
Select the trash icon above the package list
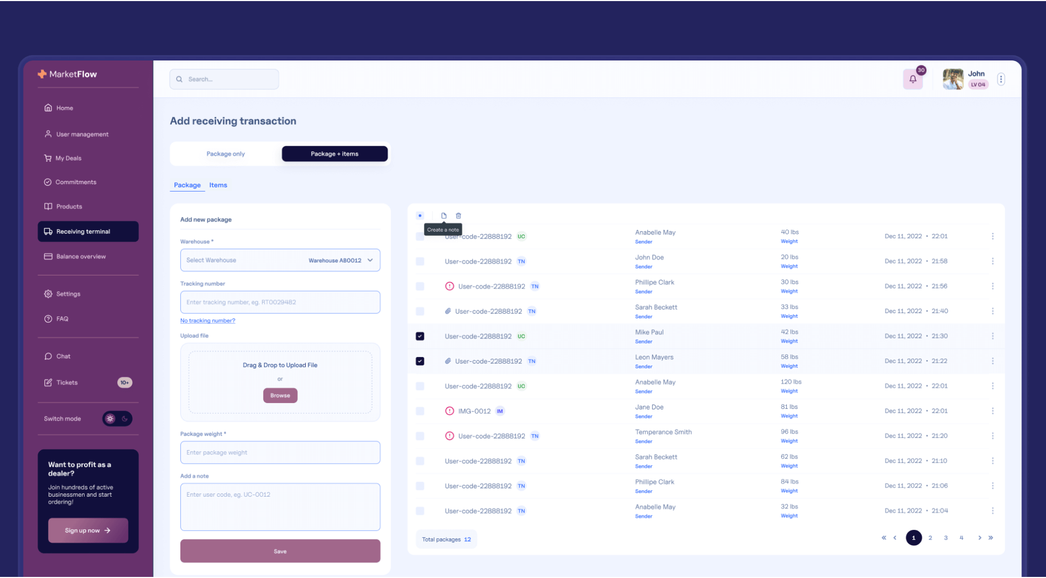[458, 215]
